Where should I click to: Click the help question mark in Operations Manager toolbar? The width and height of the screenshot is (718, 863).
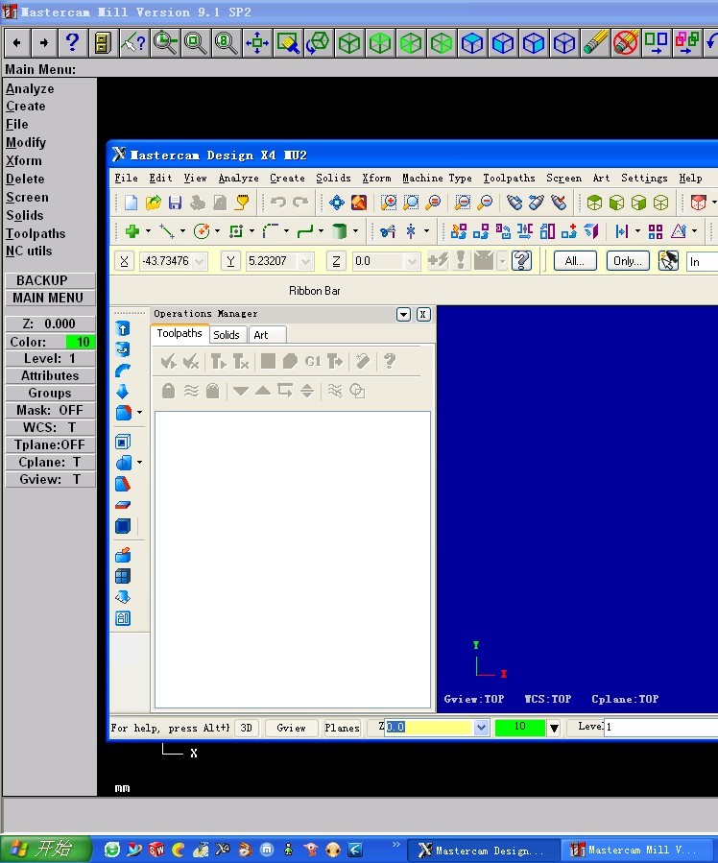[390, 362]
